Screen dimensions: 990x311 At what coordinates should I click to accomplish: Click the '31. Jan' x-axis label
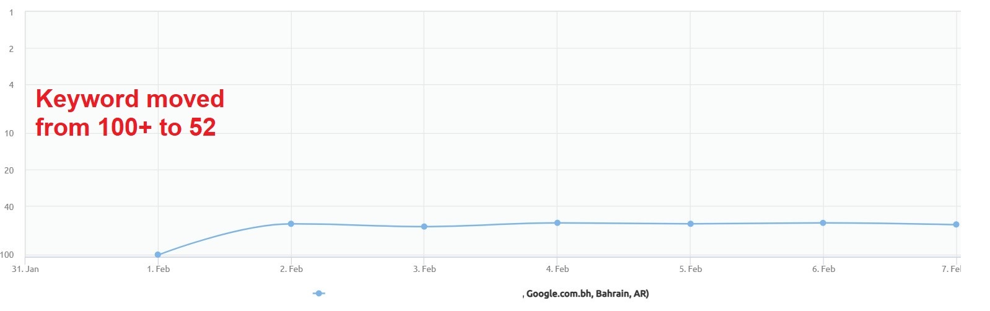(25, 269)
